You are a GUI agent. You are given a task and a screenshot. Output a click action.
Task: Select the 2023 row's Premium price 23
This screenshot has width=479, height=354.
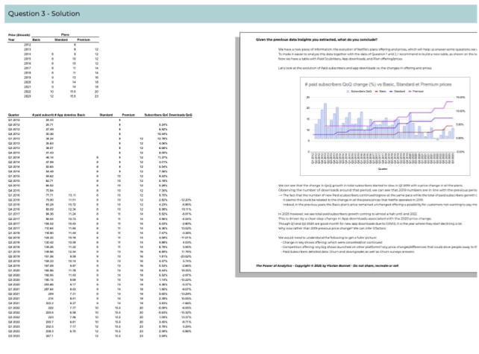pyautogui.click(x=96, y=96)
